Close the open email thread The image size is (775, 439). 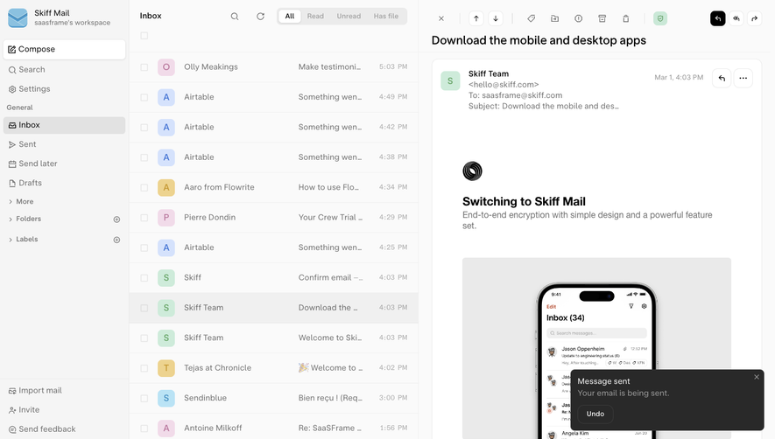(x=441, y=18)
